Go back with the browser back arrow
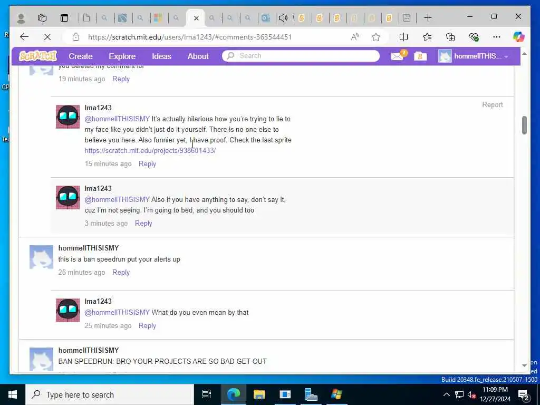The height and width of the screenshot is (405, 540). [24, 37]
